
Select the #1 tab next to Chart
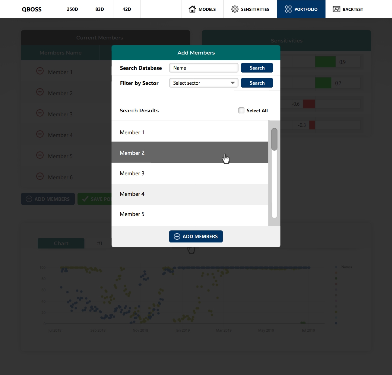pyautogui.click(x=100, y=243)
